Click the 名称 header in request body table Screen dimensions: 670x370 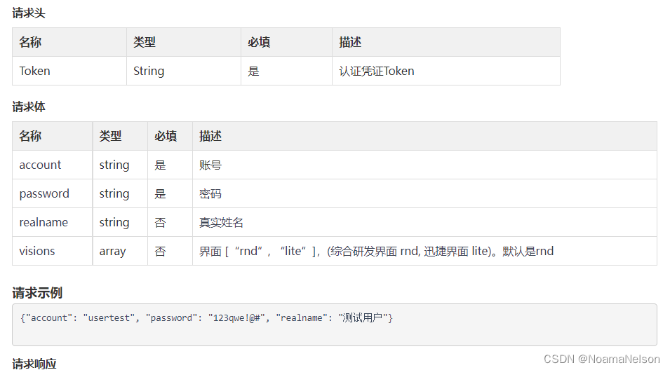(52, 136)
